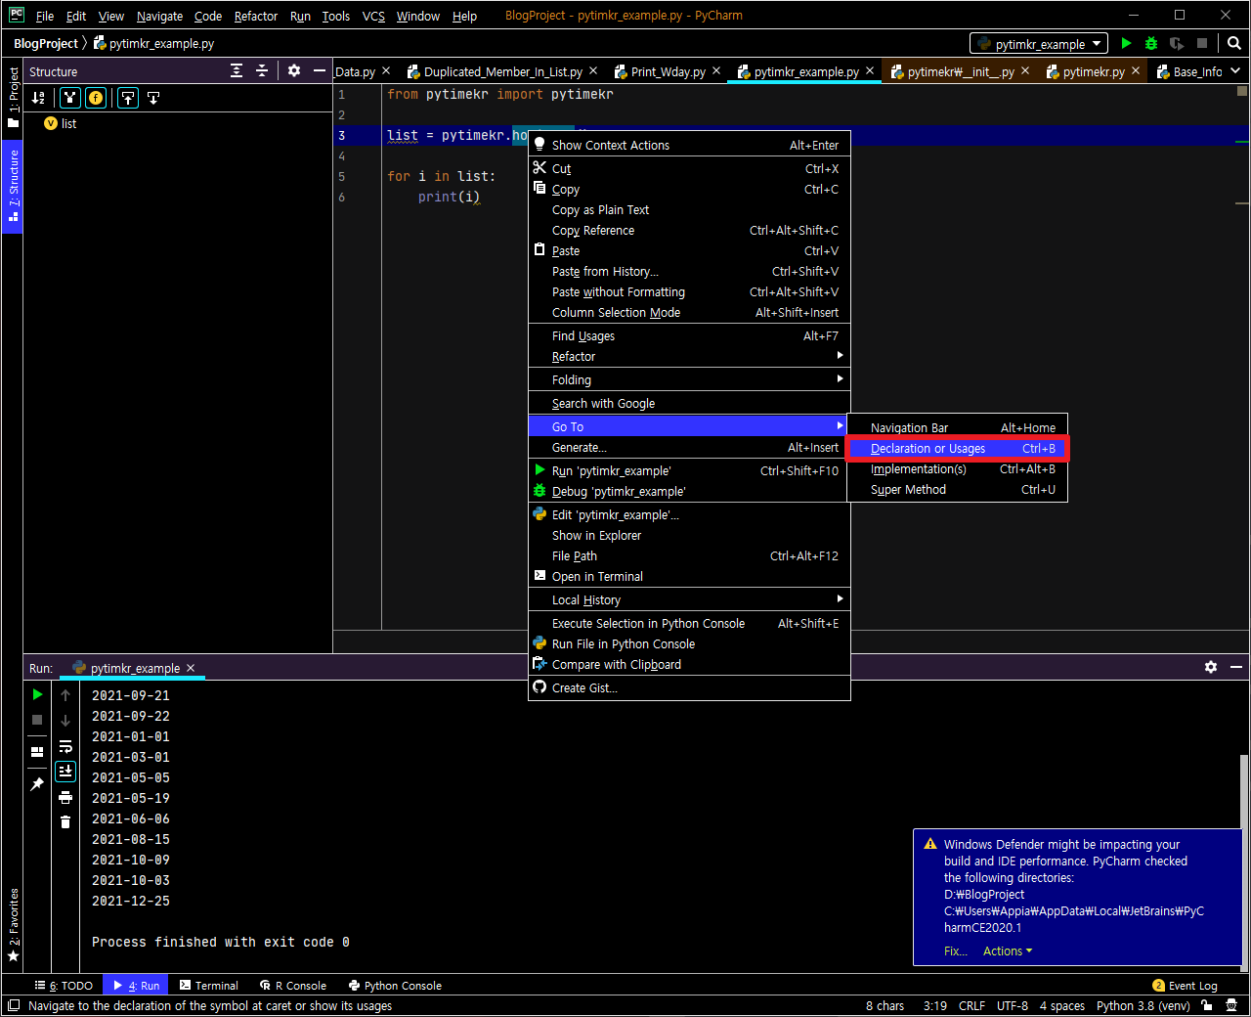Image resolution: width=1251 pixels, height=1017 pixels.
Task: Toggle Scroll to End in Run panel
Action: pyautogui.click(x=65, y=772)
